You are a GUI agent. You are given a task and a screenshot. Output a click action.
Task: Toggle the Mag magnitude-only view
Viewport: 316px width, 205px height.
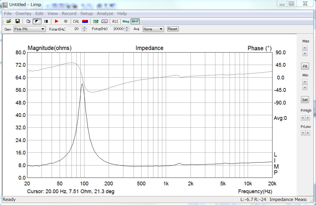coord(126,21)
